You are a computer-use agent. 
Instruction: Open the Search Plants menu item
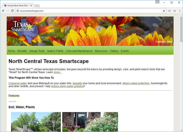pos(55,51)
